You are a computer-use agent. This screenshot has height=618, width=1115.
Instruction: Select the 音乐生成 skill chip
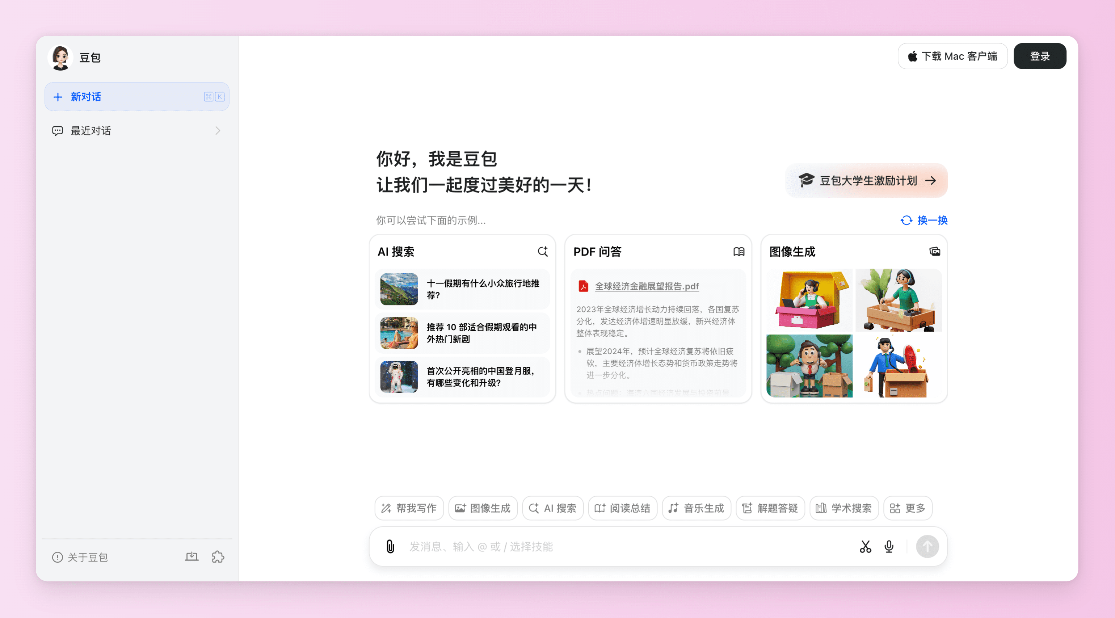point(696,508)
